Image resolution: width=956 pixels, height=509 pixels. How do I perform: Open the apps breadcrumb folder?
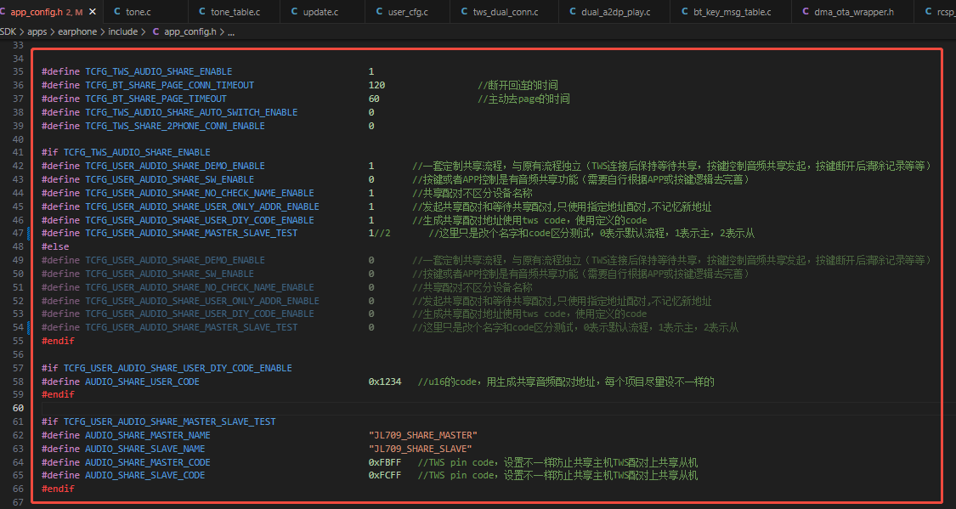(x=37, y=31)
